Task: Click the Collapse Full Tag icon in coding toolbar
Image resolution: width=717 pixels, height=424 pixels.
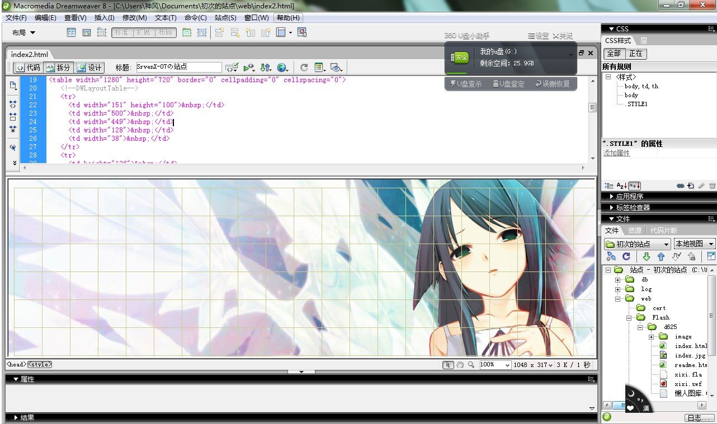Action: point(12,104)
